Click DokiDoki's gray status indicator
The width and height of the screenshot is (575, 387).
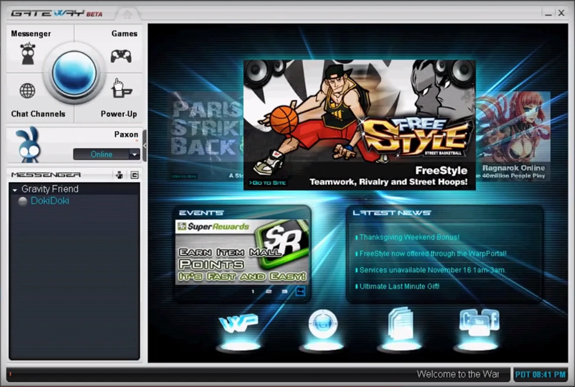tap(23, 201)
